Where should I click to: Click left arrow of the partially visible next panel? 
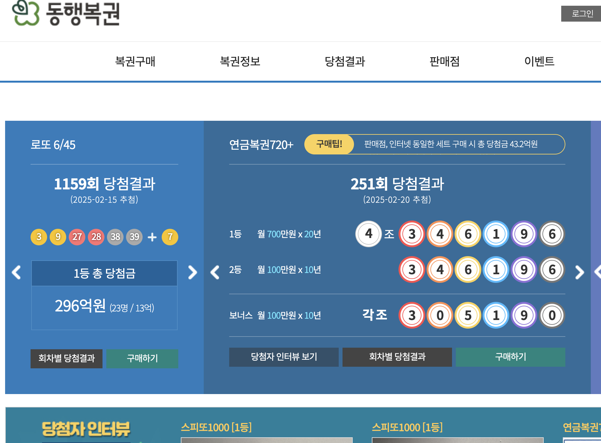(x=598, y=272)
